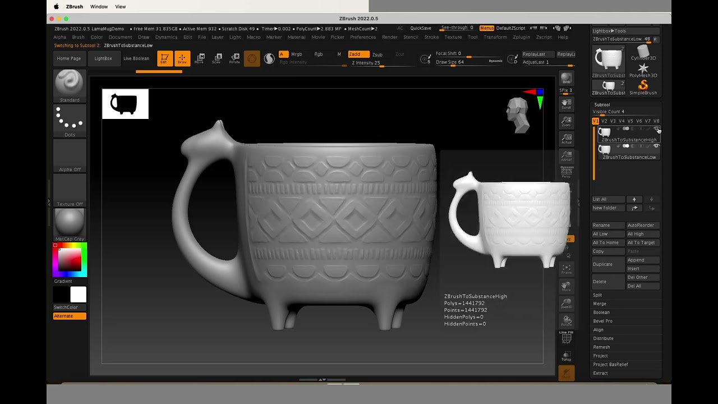Toggle Zadd mode
The height and width of the screenshot is (404, 718).
coord(358,54)
